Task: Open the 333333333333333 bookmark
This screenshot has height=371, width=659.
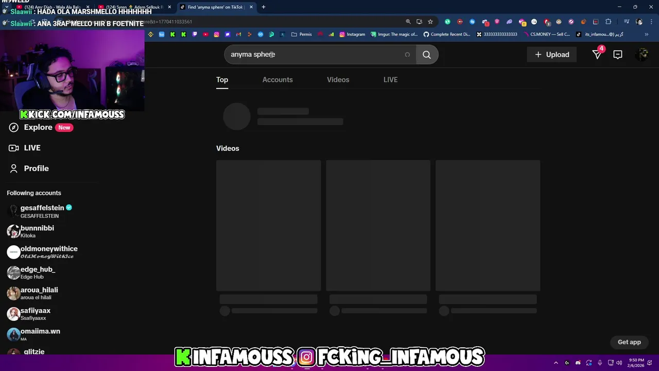Action: click(x=497, y=35)
